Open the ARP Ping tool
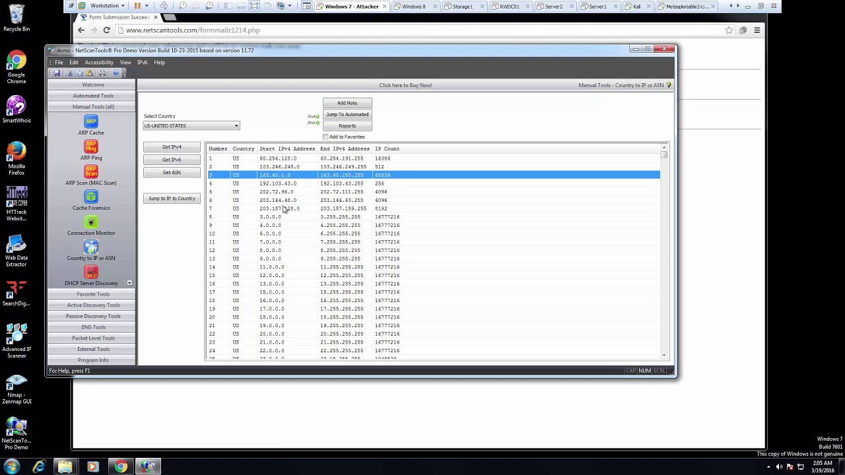Image resolution: width=845 pixels, height=475 pixels. [x=91, y=146]
